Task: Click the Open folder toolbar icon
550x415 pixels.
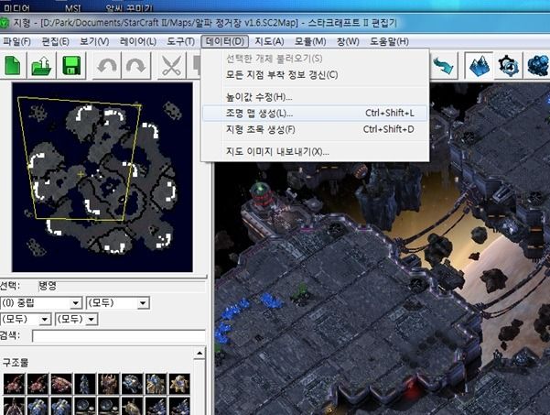Action: [42, 66]
